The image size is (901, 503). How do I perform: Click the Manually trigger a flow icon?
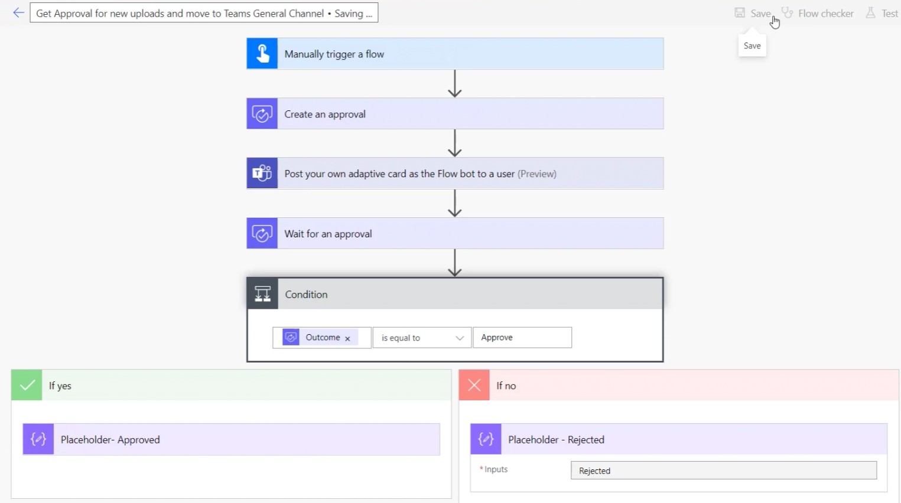coord(262,54)
